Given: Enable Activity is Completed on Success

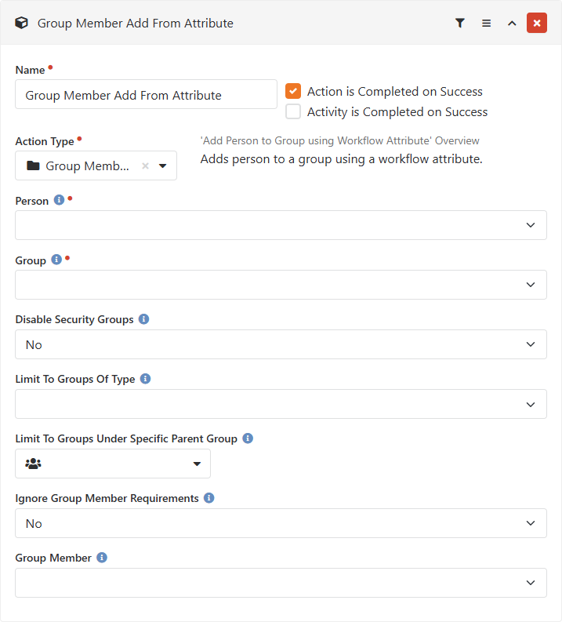Looking at the screenshot, I should [293, 111].
